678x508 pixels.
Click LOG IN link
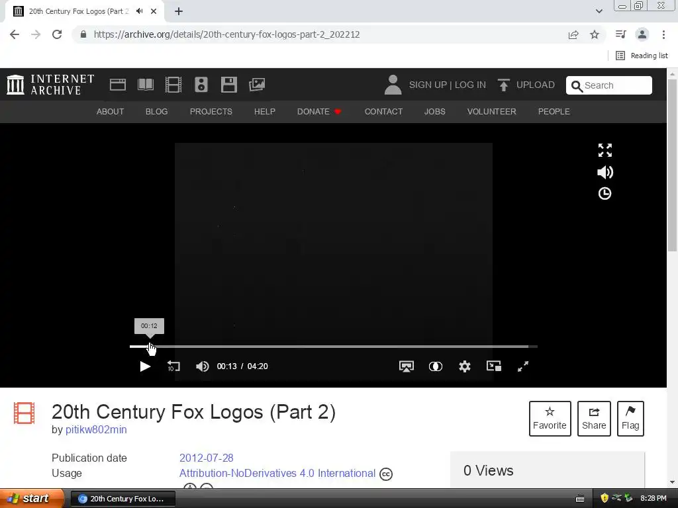(x=470, y=85)
